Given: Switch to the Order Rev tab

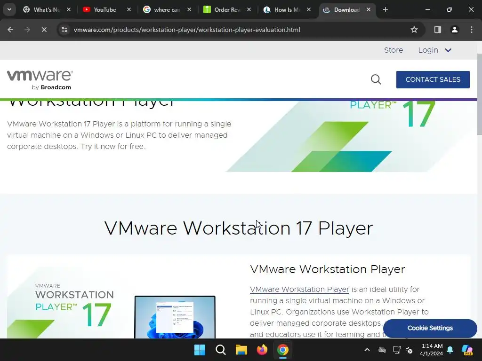Looking at the screenshot, I should [227, 9].
